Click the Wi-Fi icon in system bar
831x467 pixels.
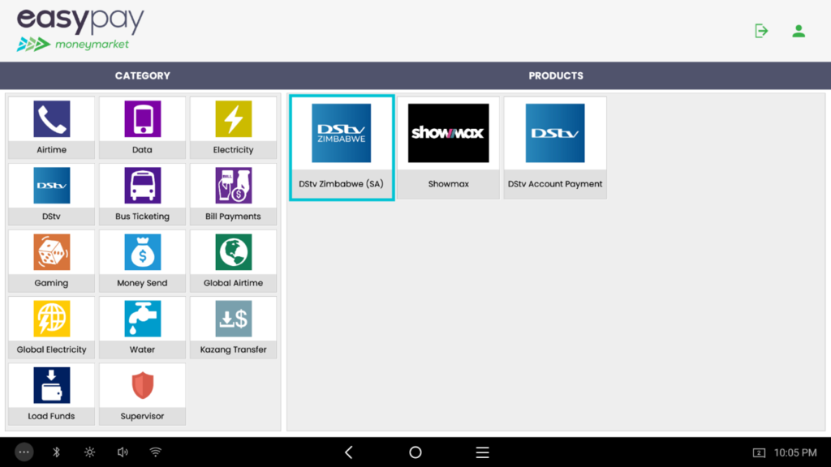click(155, 452)
